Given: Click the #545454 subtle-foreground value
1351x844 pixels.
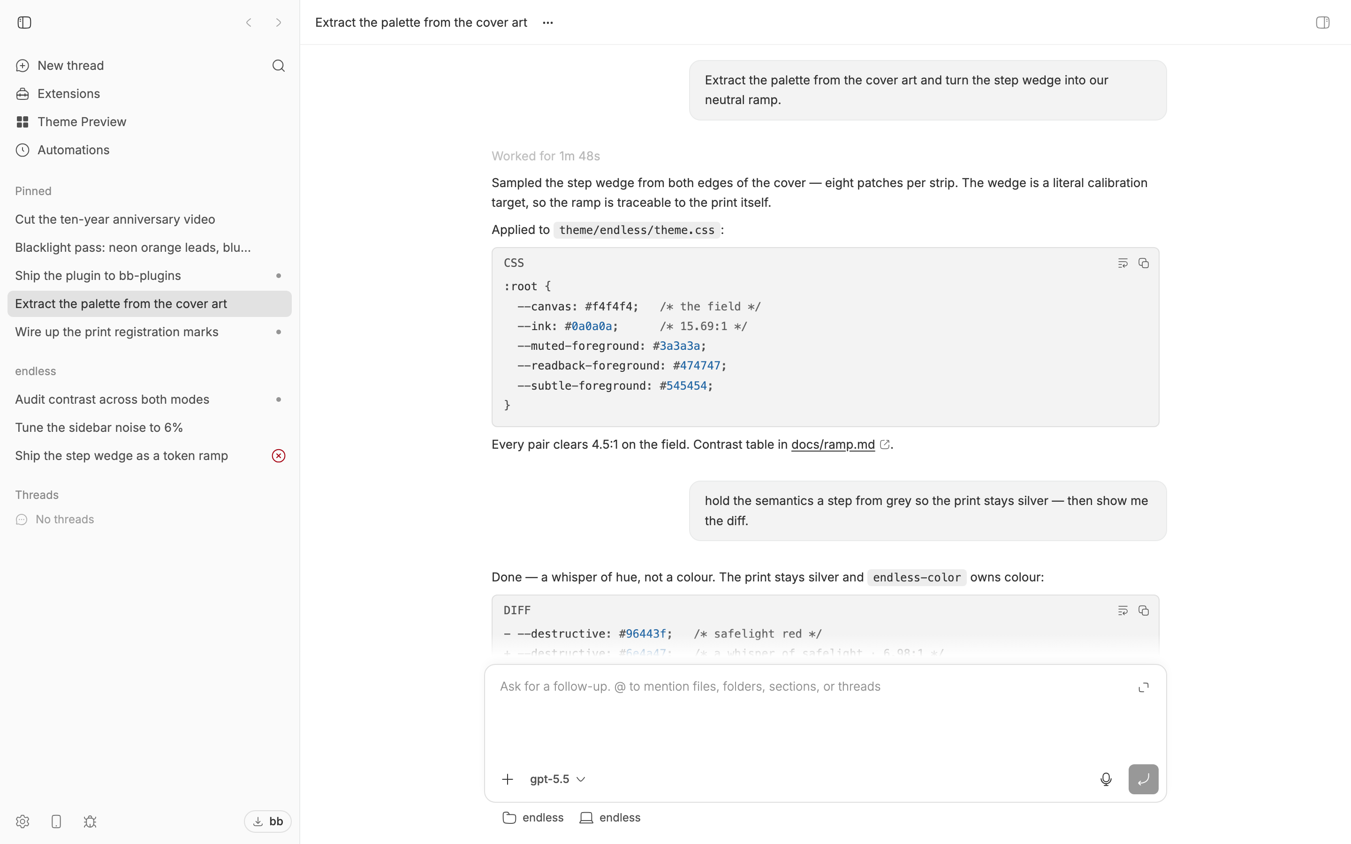Looking at the screenshot, I should coord(683,386).
